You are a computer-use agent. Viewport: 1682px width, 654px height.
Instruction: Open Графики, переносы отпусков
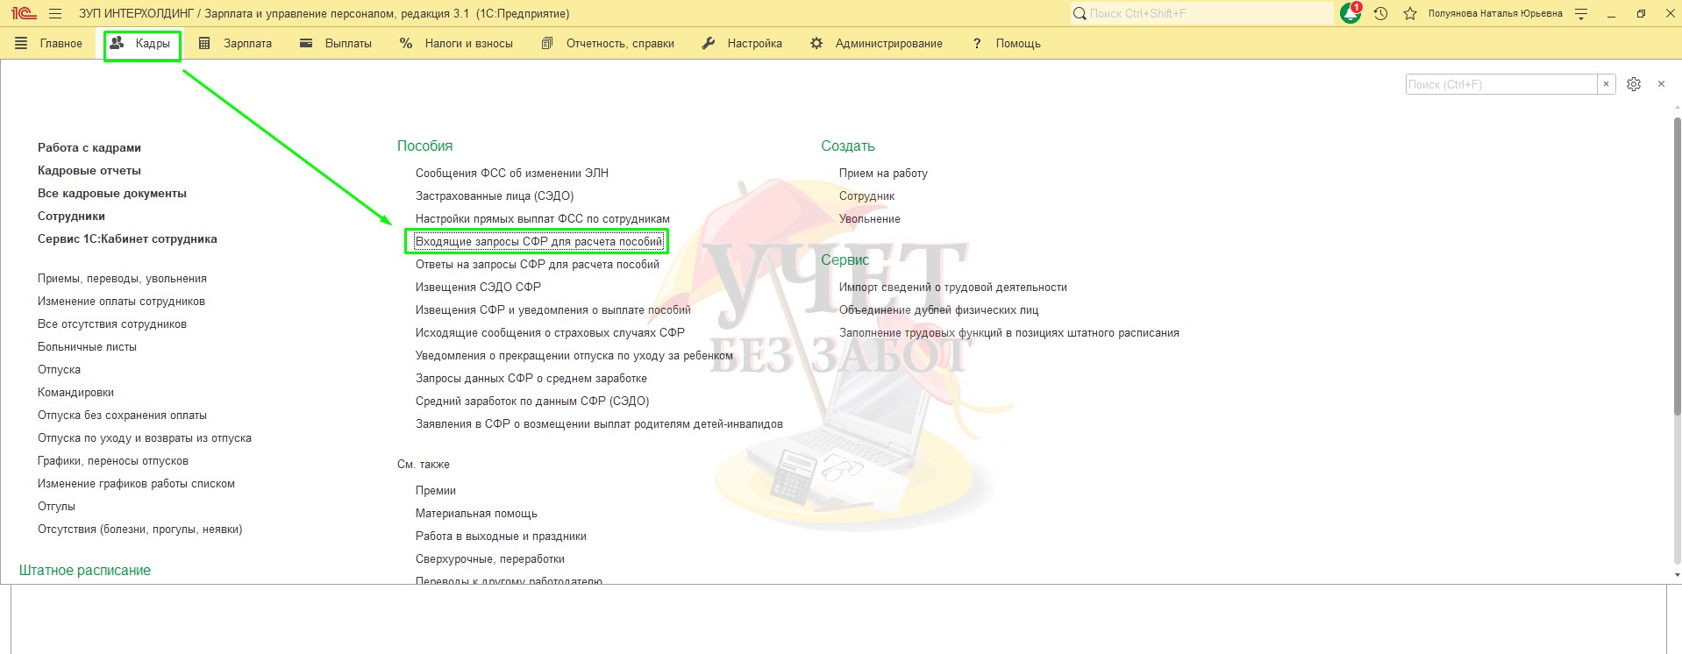113,461
